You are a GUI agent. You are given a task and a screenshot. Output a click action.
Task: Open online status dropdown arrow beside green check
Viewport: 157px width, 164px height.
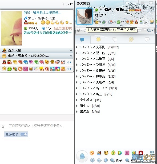click(100, 10)
